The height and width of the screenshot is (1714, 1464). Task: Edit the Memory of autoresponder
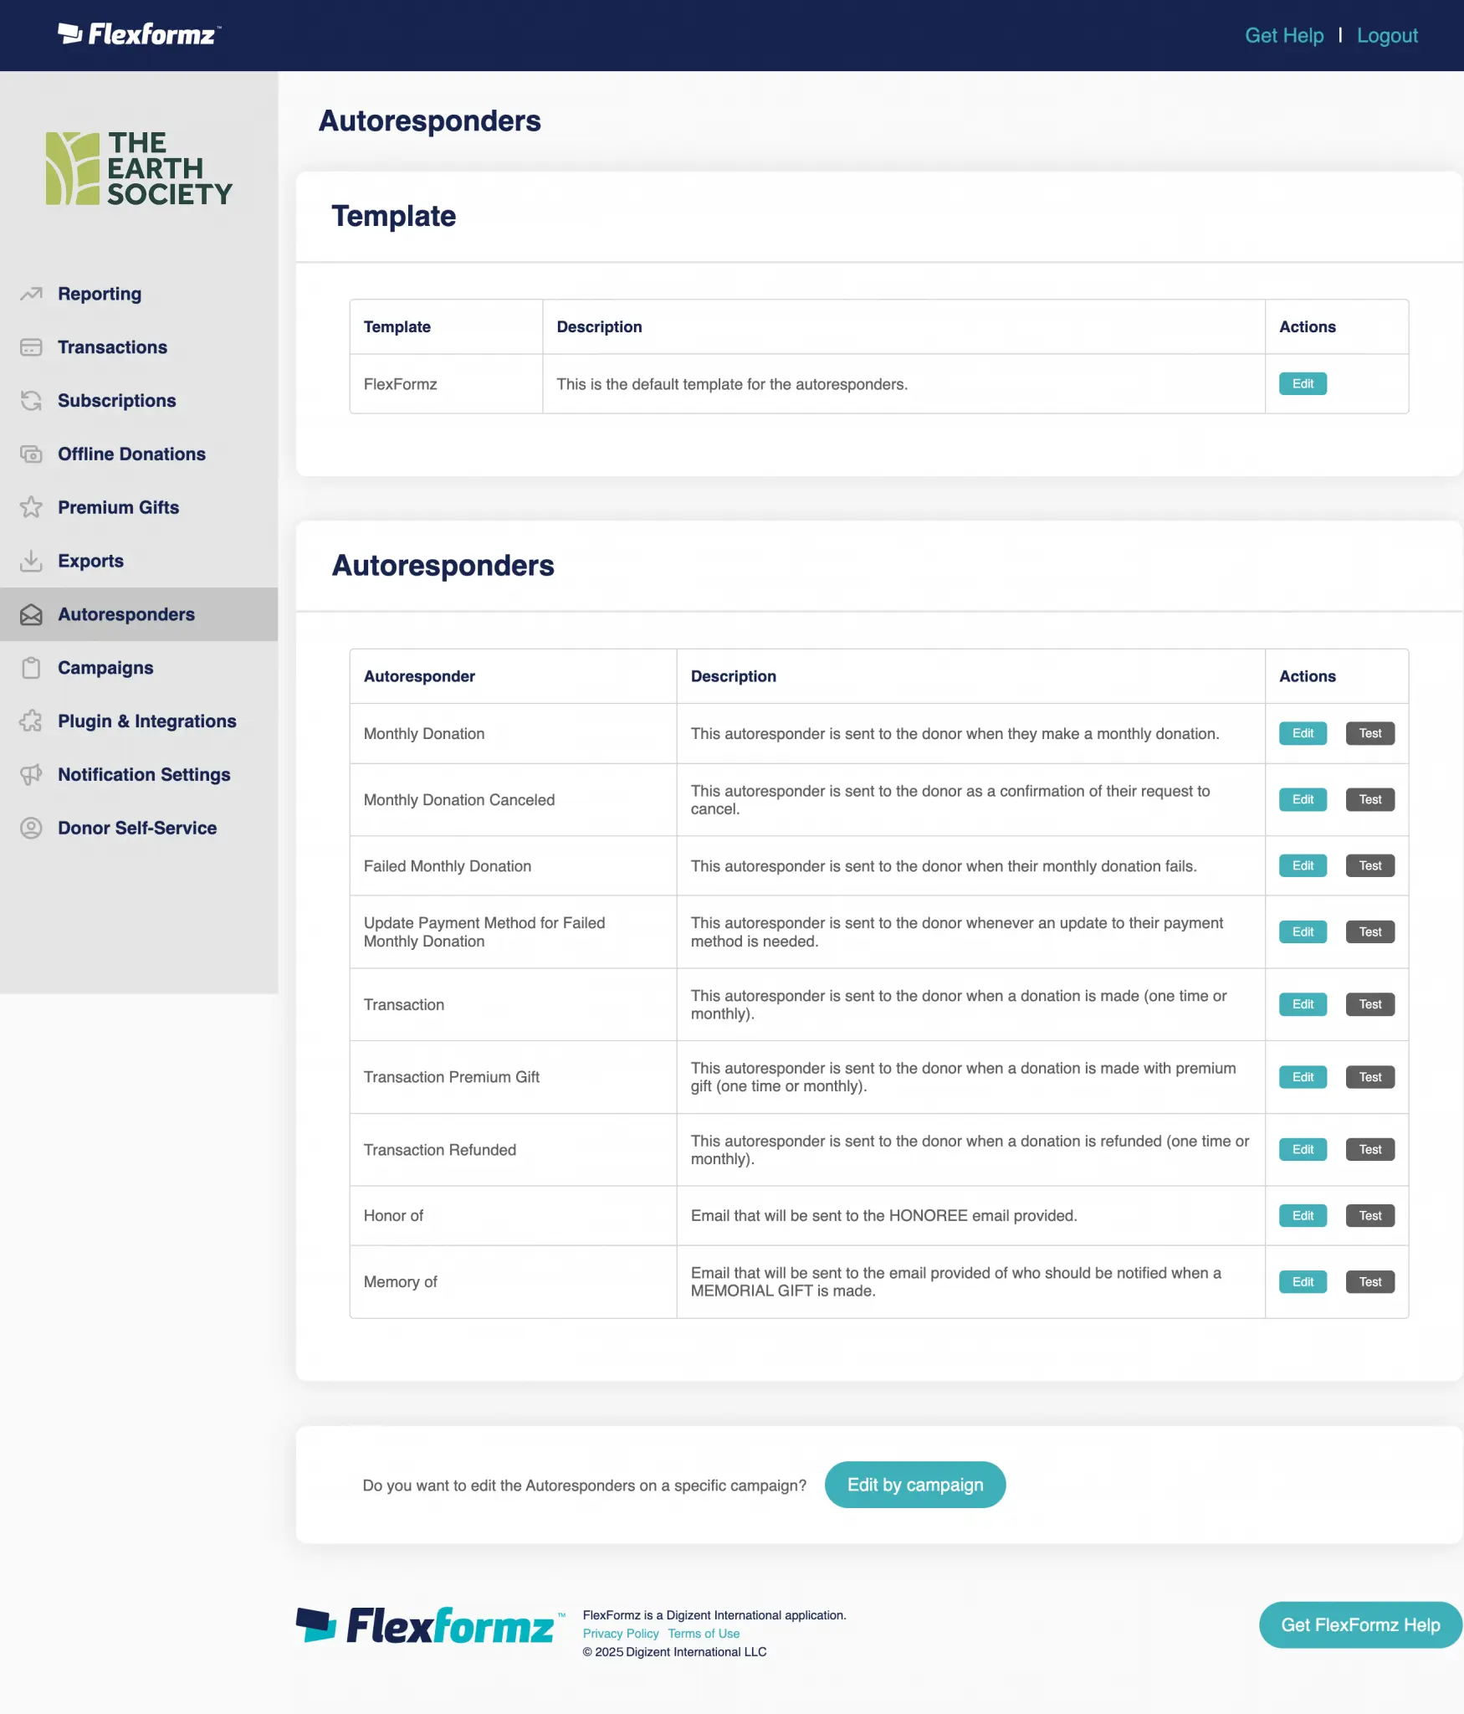pos(1303,1281)
